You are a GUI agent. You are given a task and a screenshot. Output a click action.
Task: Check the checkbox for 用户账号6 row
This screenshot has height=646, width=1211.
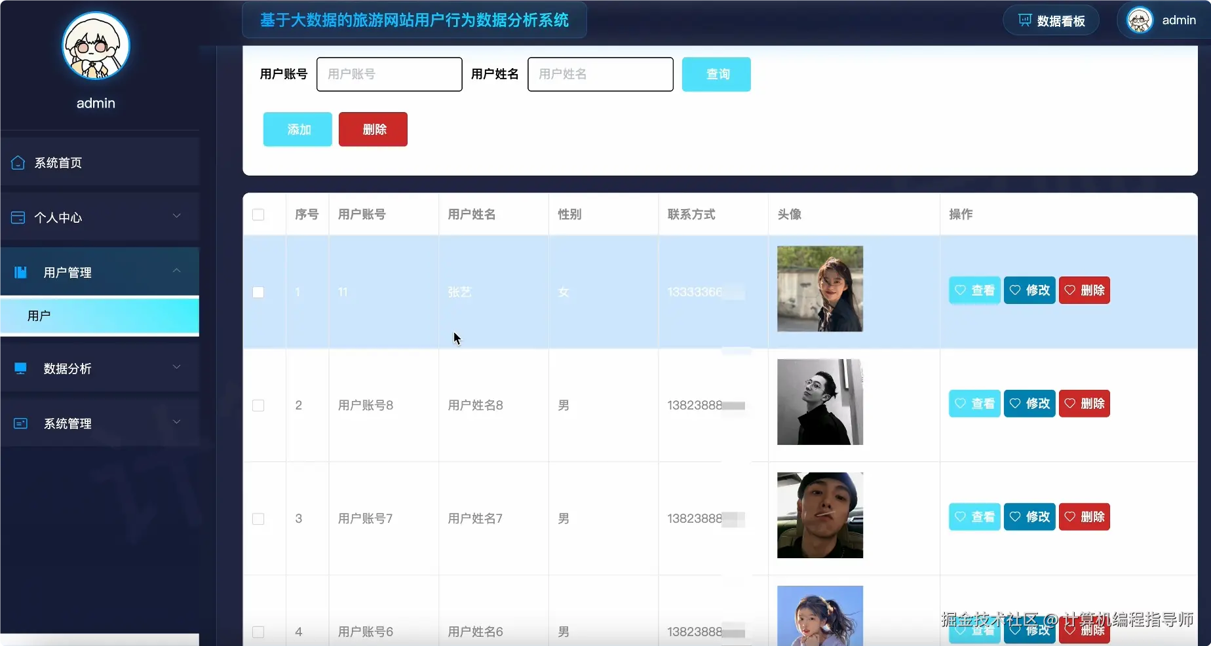click(x=258, y=632)
